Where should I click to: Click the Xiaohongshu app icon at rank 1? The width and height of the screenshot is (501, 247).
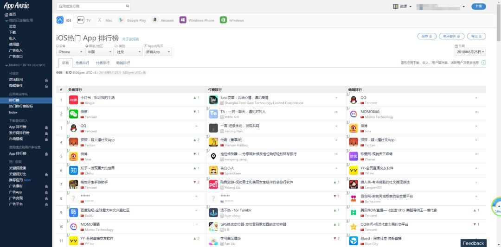73,100
